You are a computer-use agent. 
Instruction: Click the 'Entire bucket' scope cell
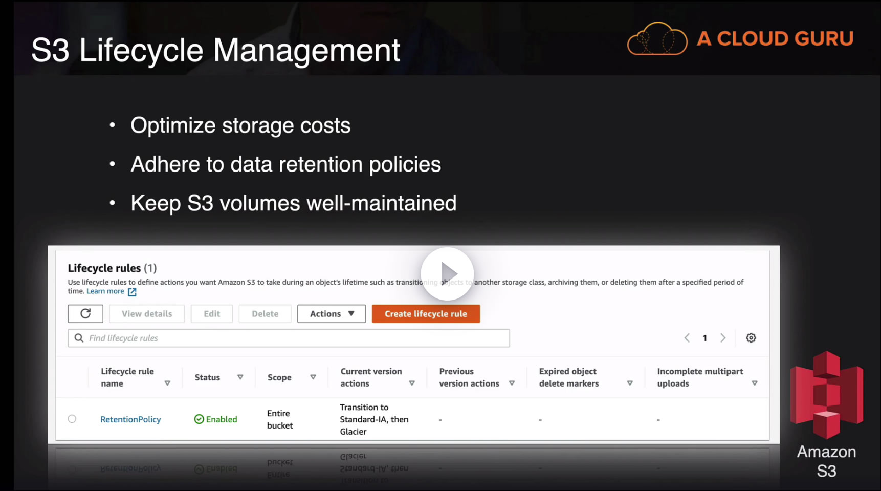(x=280, y=419)
